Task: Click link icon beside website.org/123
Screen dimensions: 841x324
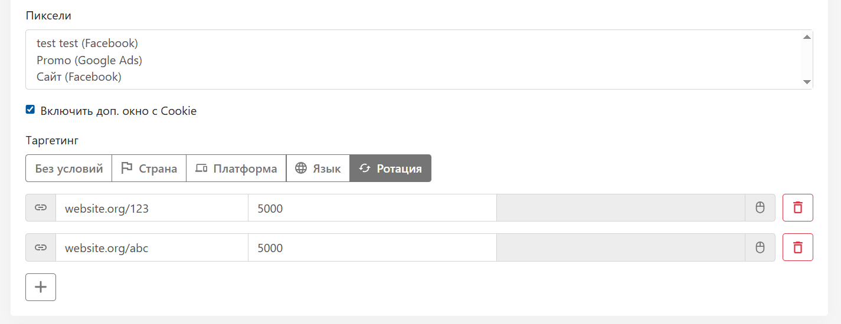Action: [41, 208]
